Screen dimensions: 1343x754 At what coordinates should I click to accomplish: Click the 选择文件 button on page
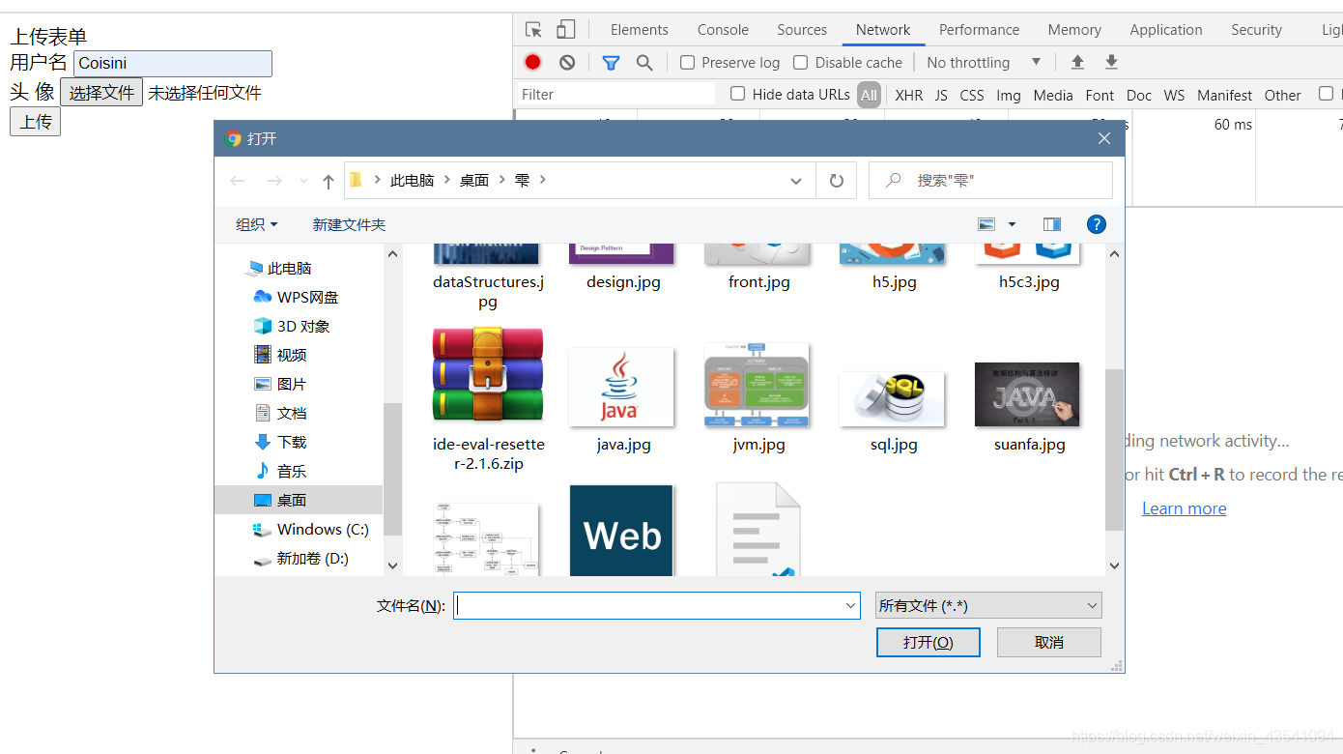pyautogui.click(x=101, y=93)
